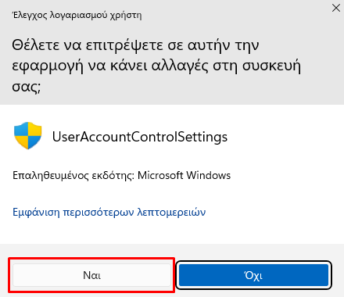Select the UserAccountControlSettings program name
Viewport: 344px width, 297px height.
tap(140, 137)
